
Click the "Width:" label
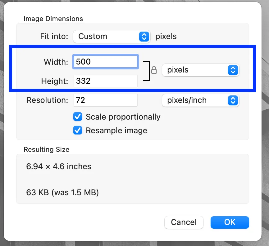click(x=56, y=62)
